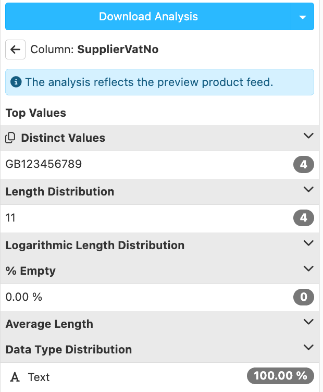
Task: Click the back arrow icon
Action: pos(15,50)
